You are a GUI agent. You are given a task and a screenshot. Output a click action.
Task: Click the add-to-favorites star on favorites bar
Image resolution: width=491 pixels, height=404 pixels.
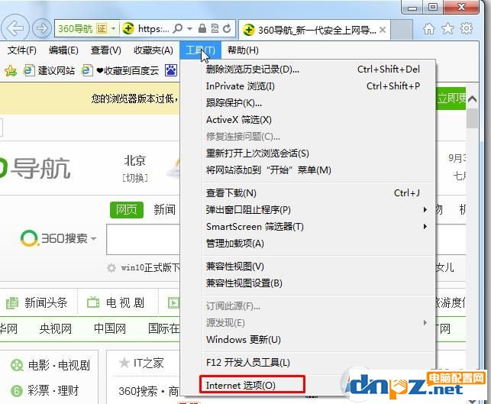pyautogui.click(x=11, y=71)
